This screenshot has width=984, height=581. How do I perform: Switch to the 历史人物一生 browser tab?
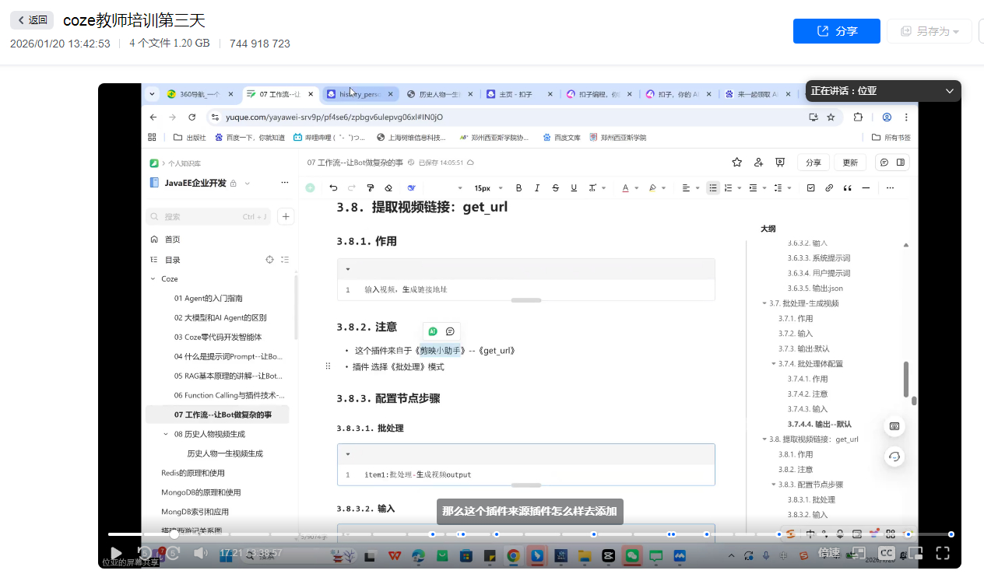click(439, 94)
